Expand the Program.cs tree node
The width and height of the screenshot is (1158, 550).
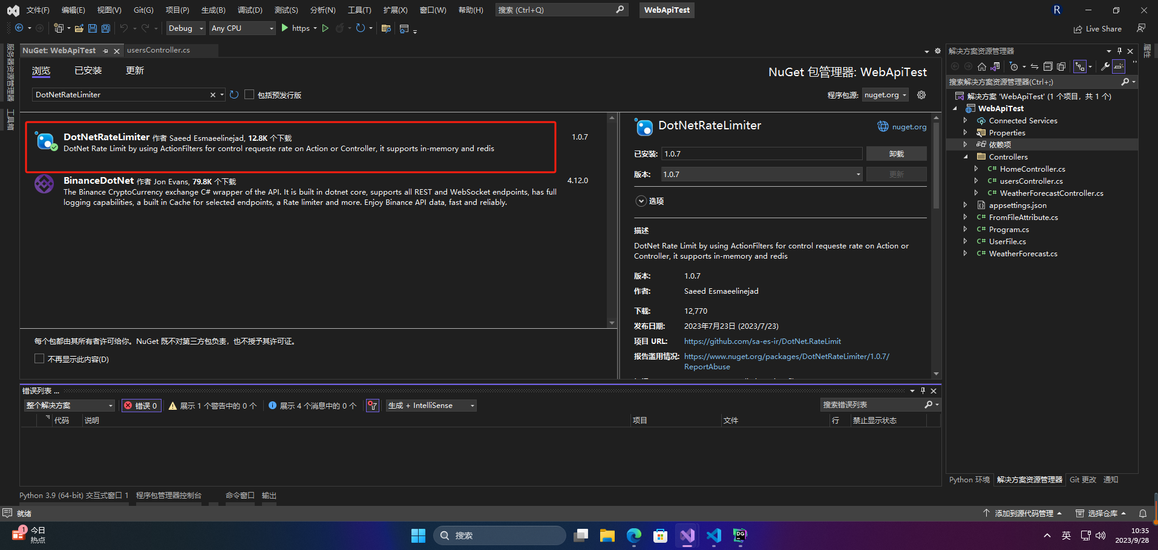pos(965,229)
